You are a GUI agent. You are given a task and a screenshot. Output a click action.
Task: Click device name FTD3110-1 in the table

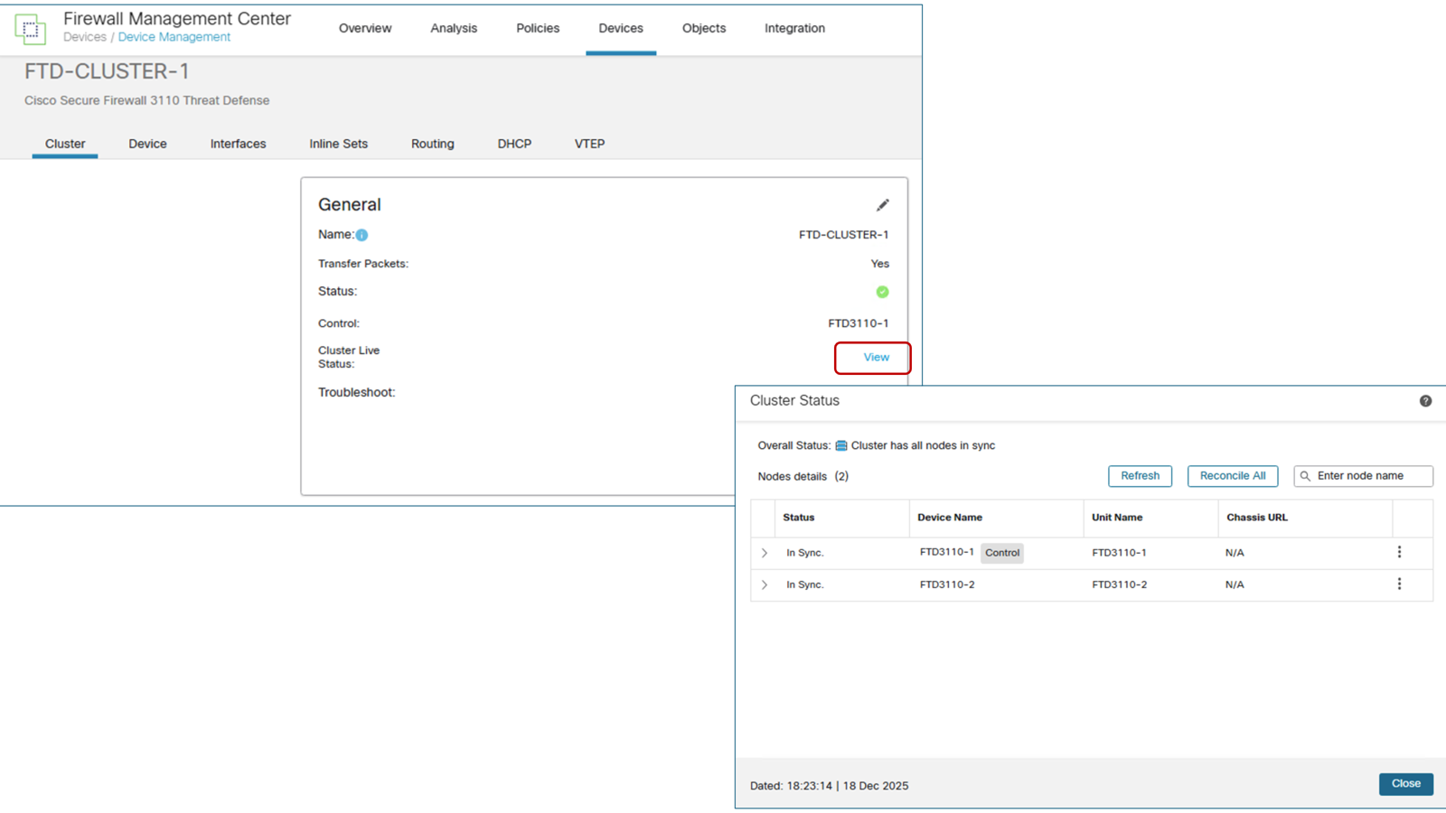(947, 552)
